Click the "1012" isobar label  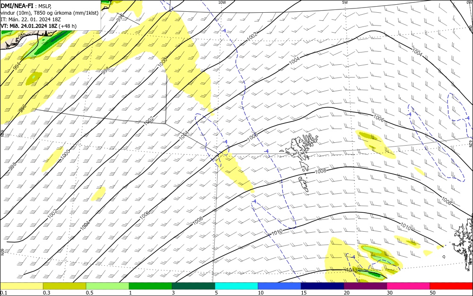pyautogui.click(x=352, y=270)
